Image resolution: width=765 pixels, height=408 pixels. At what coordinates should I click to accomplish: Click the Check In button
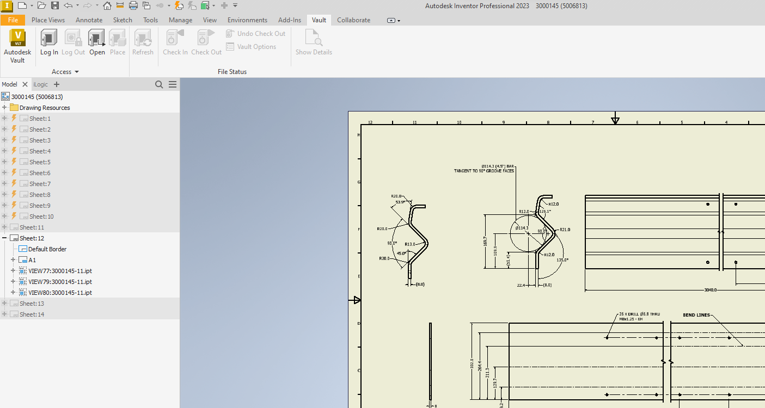coord(175,42)
